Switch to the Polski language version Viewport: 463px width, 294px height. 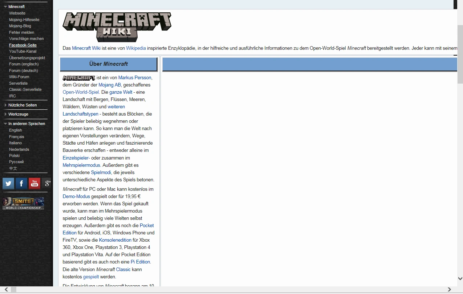click(x=15, y=156)
